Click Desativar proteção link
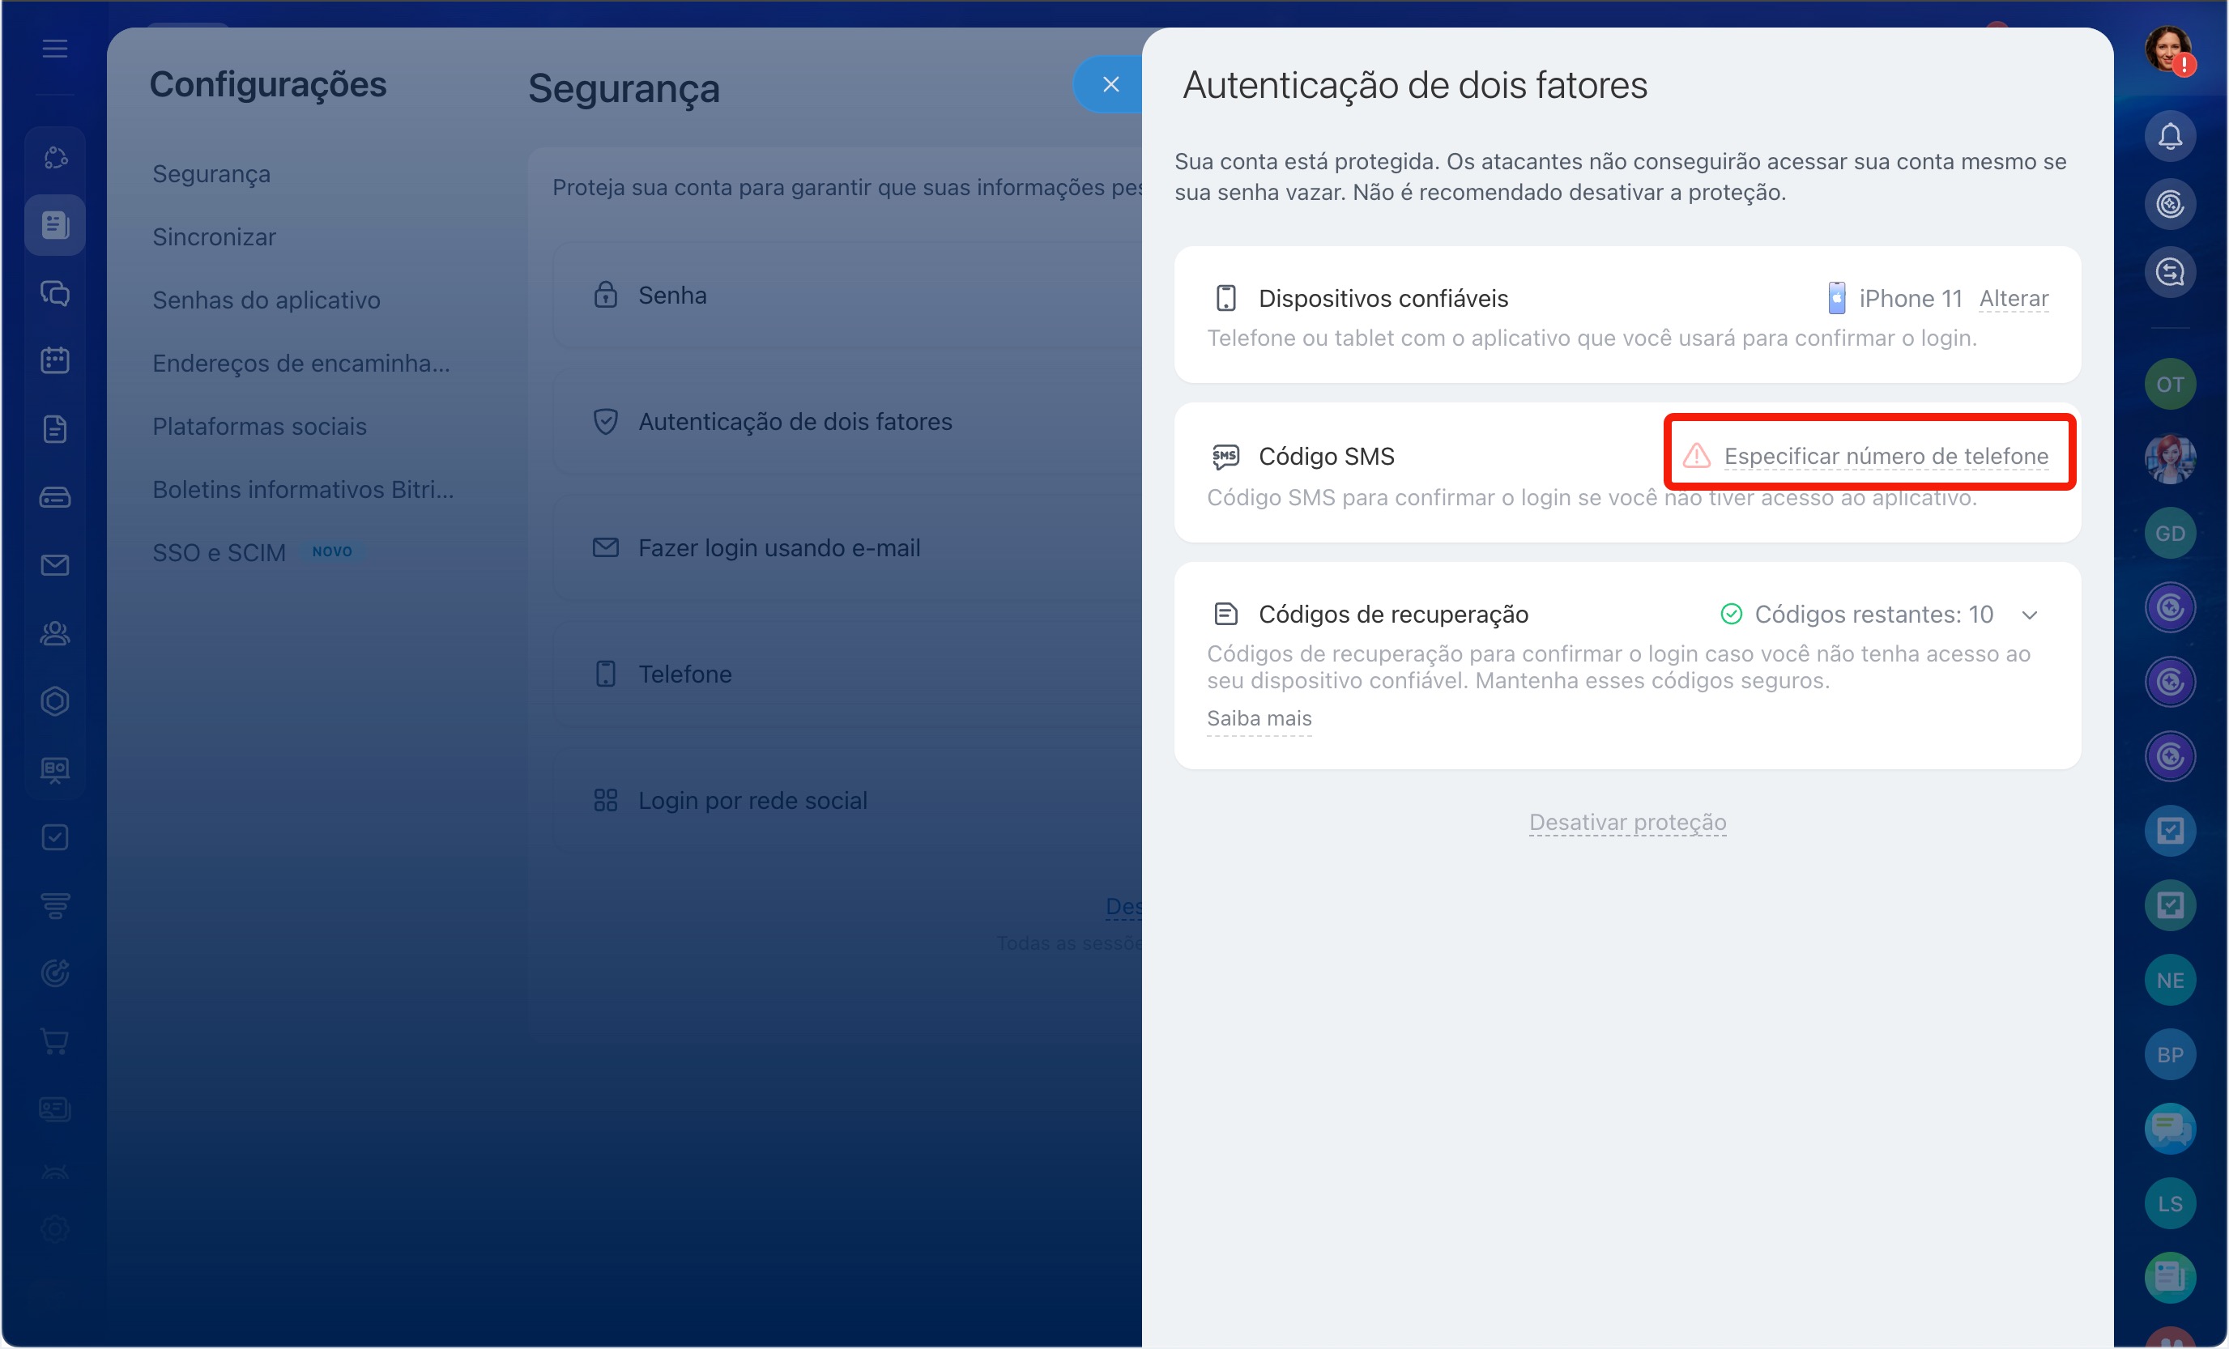 point(1626,822)
